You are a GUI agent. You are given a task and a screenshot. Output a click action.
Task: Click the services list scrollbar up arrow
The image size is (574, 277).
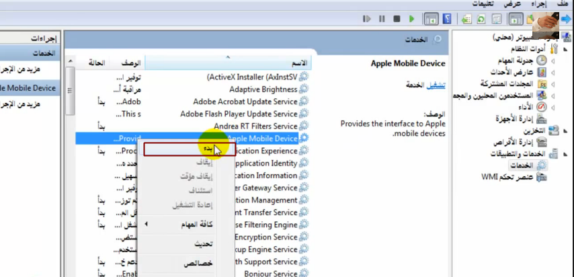tap(71, 61)
